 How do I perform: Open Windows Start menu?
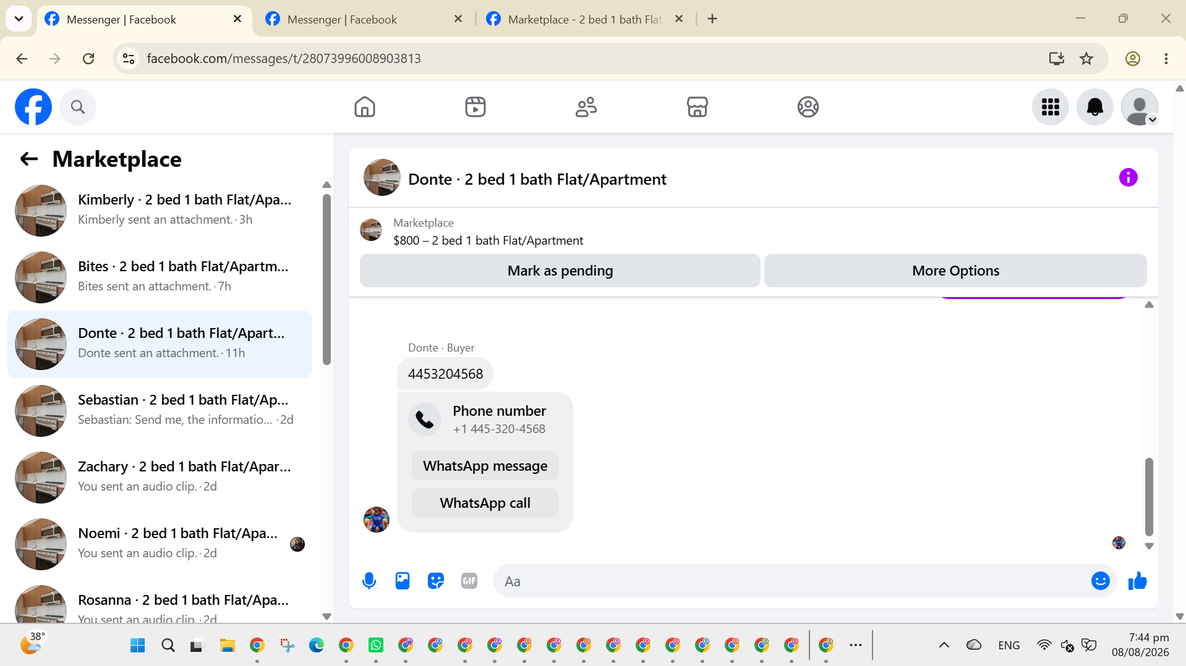137,646
